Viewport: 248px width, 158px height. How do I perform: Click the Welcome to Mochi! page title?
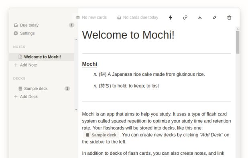128,35
